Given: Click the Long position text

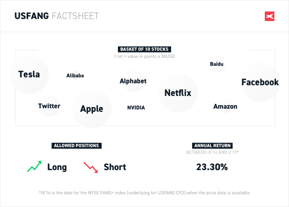Looking at the screenshot, I should pyautogui.click(x=57, y=167).
